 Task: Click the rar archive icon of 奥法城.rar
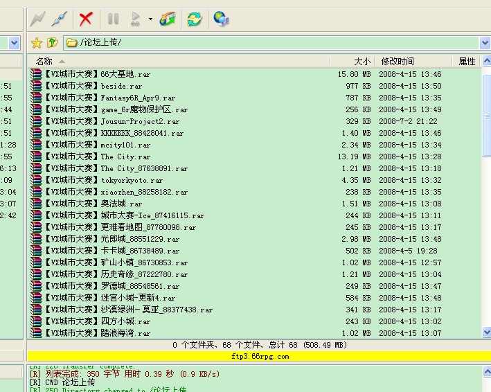click(36, 204)
